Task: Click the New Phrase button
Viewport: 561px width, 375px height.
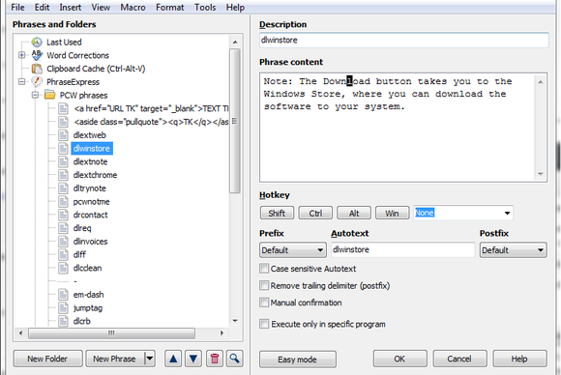Action: click(x=114, y=359)
